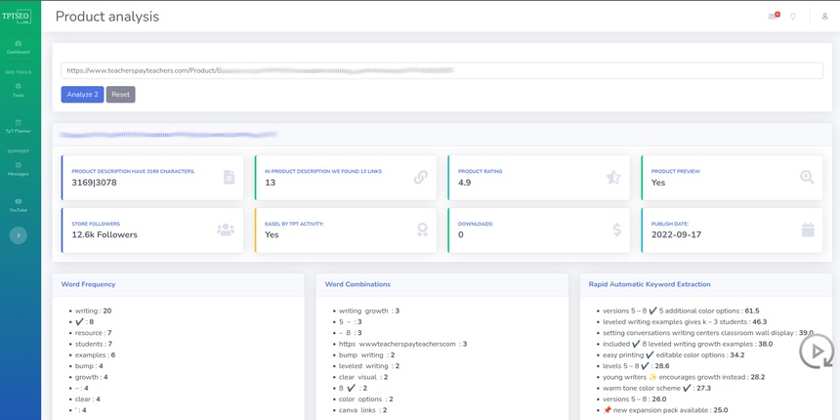
Task: Click the Word Frequency panel heading
Action: coord(88,284)
